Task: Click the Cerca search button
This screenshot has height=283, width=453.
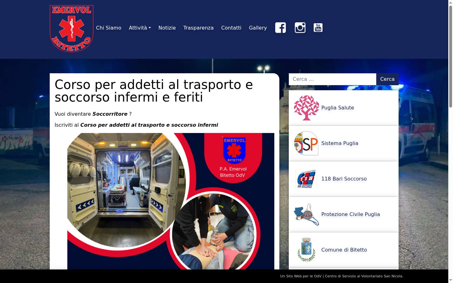Action: coord(387,79)
